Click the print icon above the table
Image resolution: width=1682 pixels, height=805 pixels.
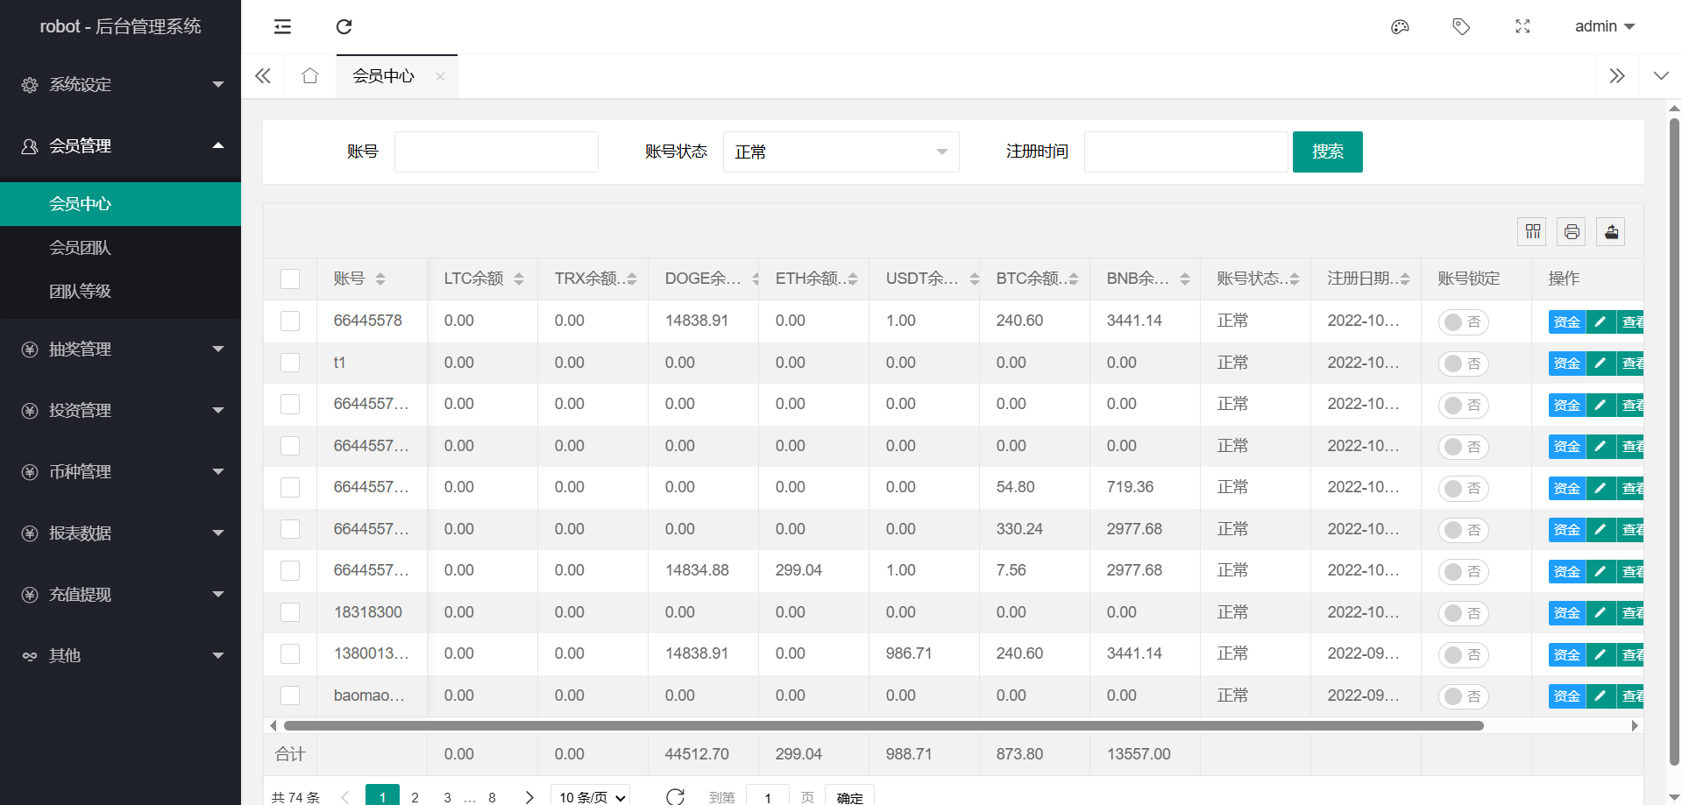point(1572,231)
